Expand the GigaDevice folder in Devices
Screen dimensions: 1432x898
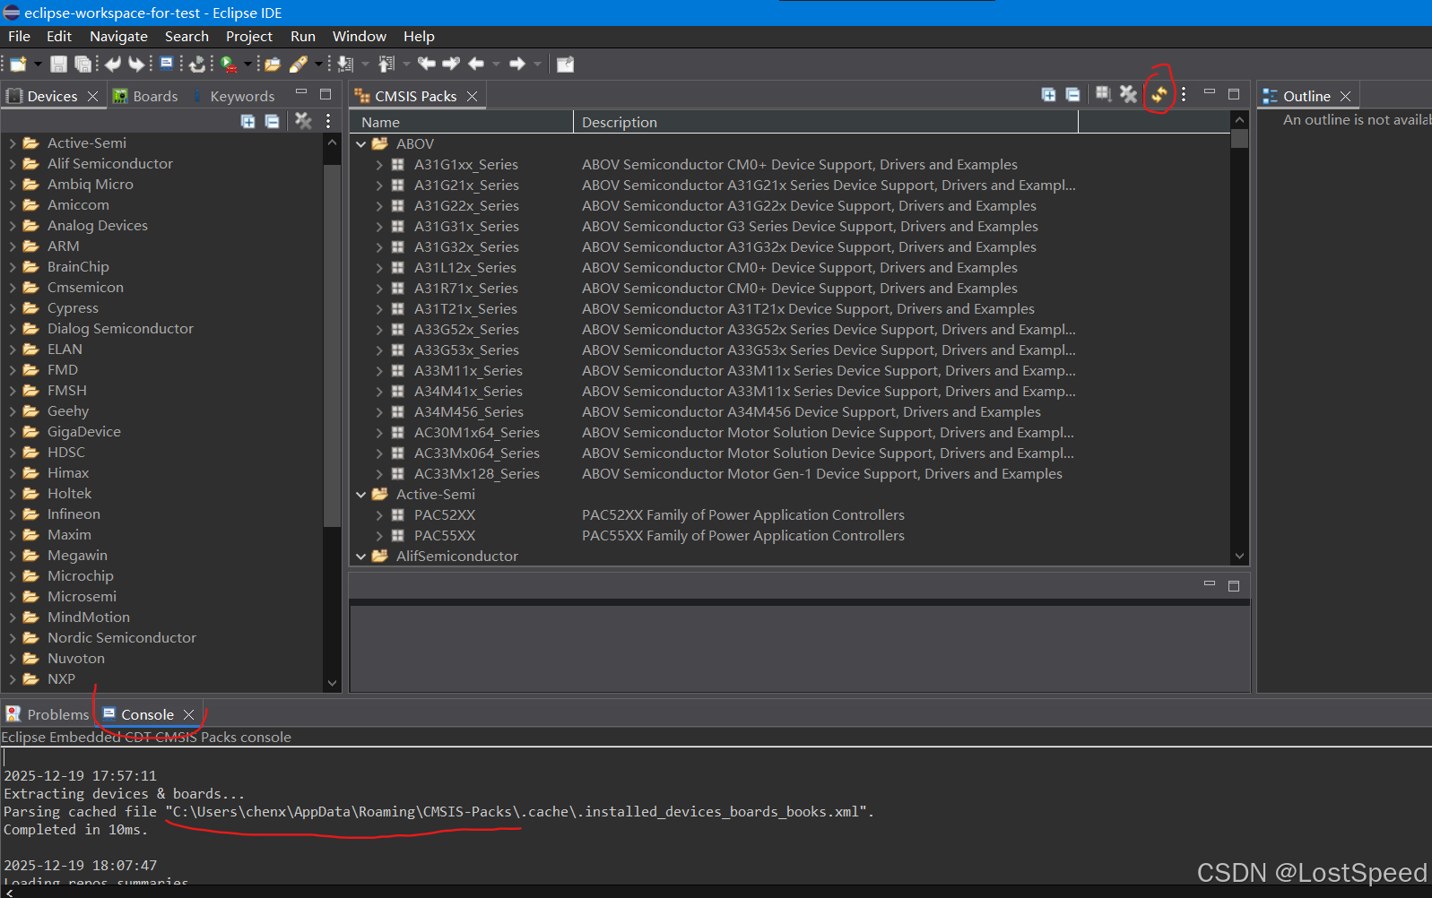(13, 431)
